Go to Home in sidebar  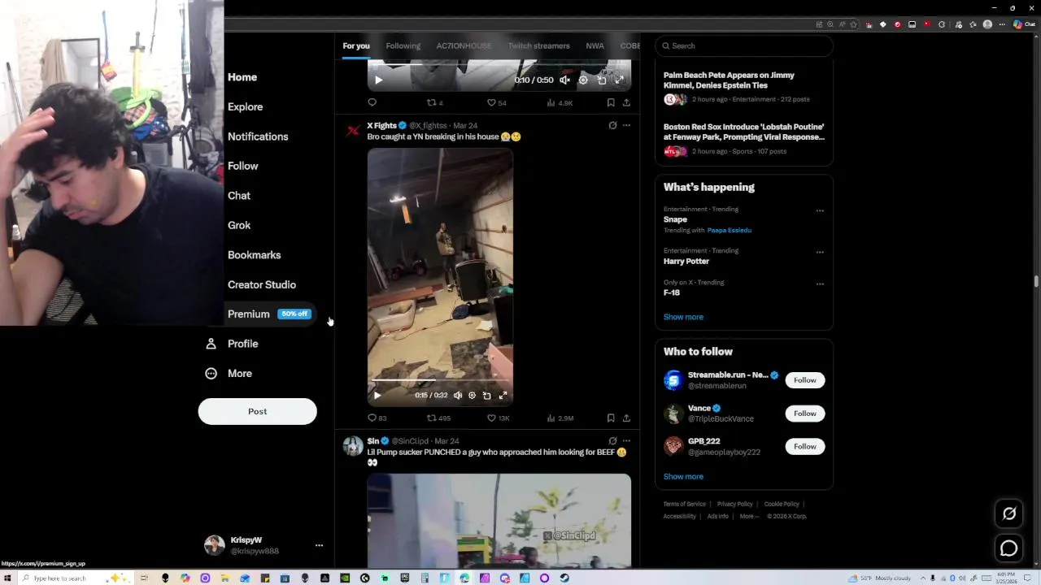242,77
